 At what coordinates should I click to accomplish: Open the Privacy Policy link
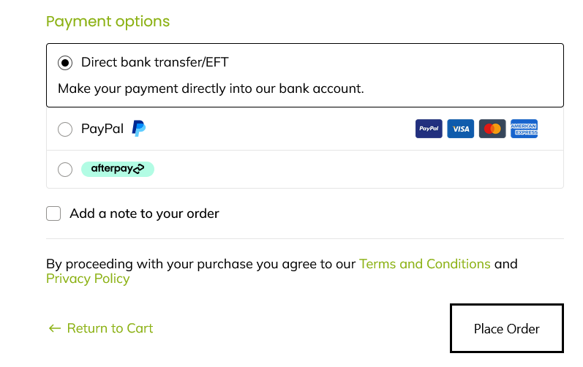pyautogui.click(x=88, y=279)
